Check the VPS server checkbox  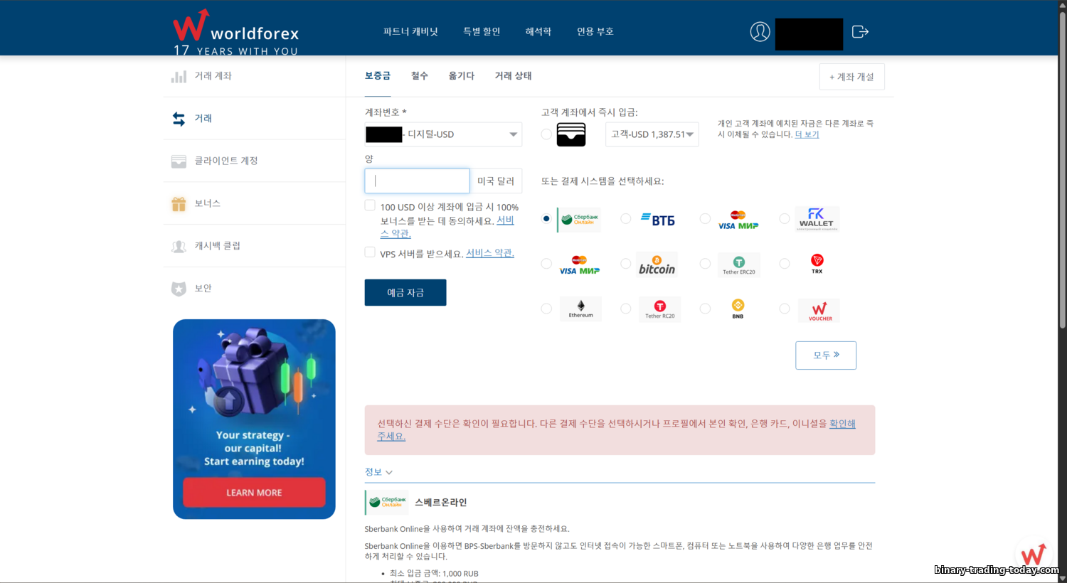tap(370, 252)
